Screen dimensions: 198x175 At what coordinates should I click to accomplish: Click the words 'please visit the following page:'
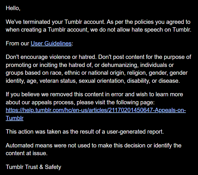coord(116,102)
